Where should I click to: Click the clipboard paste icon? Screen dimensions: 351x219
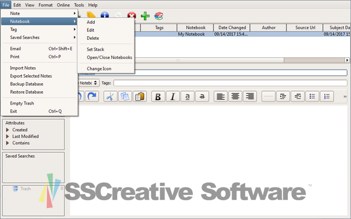pyautogui.click(x=140, y=96)
